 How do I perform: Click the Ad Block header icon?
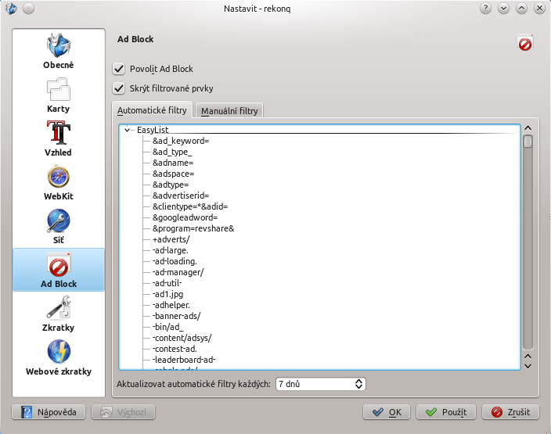click(525, 43)
